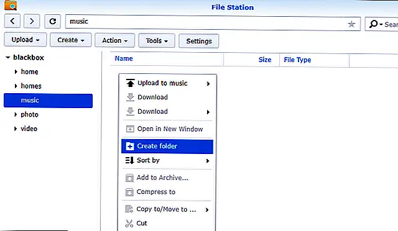Select the photo folder label
398x231 pixels.
pos(29,115)
